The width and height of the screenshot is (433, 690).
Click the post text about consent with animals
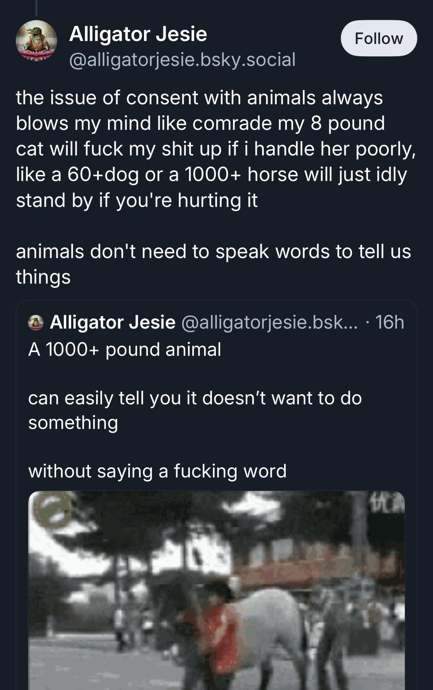tap(216, 148)
